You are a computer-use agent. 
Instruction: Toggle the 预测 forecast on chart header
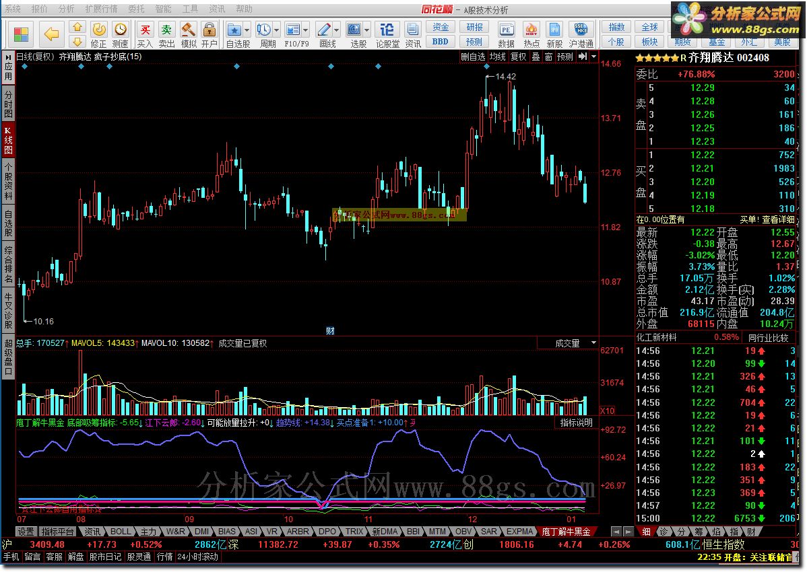(565, 57)
